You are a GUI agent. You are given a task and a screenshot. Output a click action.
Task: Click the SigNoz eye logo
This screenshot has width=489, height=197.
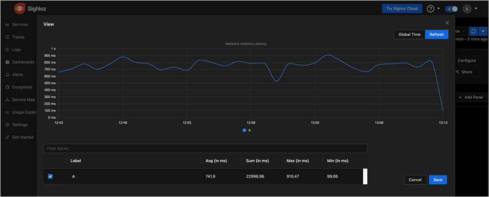(20, 8)
